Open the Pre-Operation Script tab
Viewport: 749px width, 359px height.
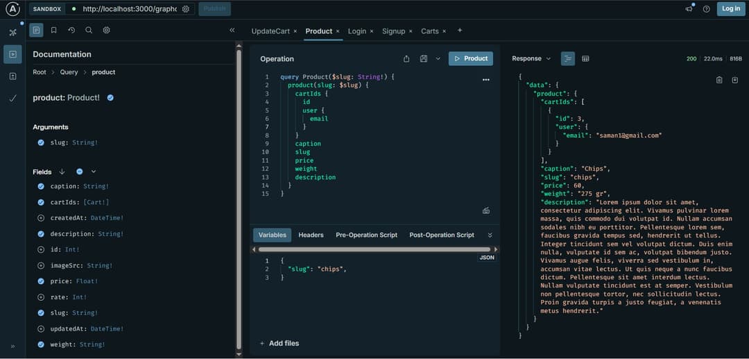point(366,235)
